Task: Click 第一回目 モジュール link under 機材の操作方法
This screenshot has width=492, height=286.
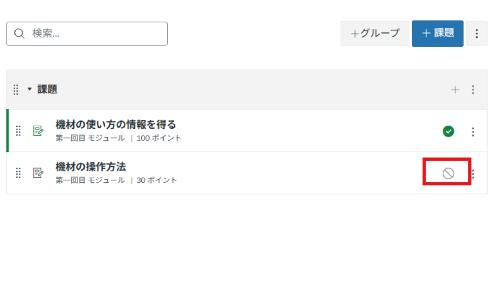Action: point(90,180)
